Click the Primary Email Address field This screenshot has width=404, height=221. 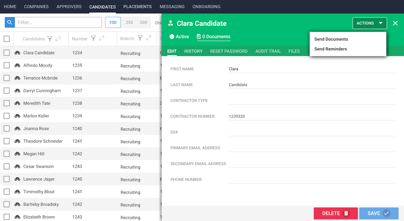tap(312, 148)
